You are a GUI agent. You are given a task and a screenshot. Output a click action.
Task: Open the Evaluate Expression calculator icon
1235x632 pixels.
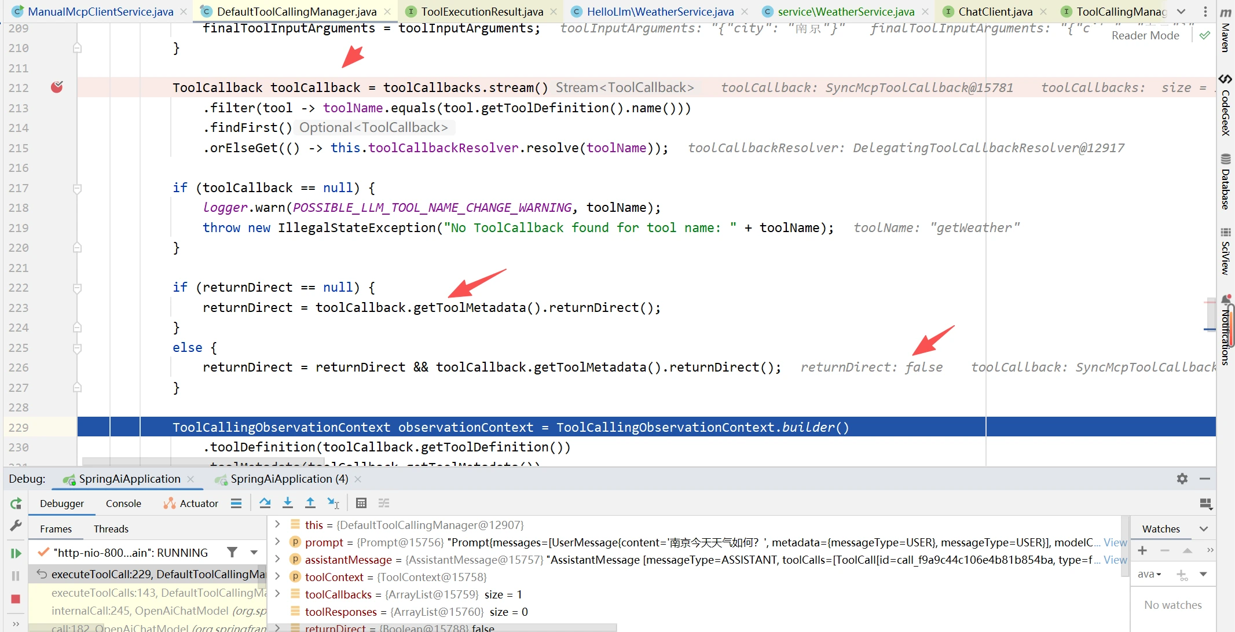click(x=361, y=503)
